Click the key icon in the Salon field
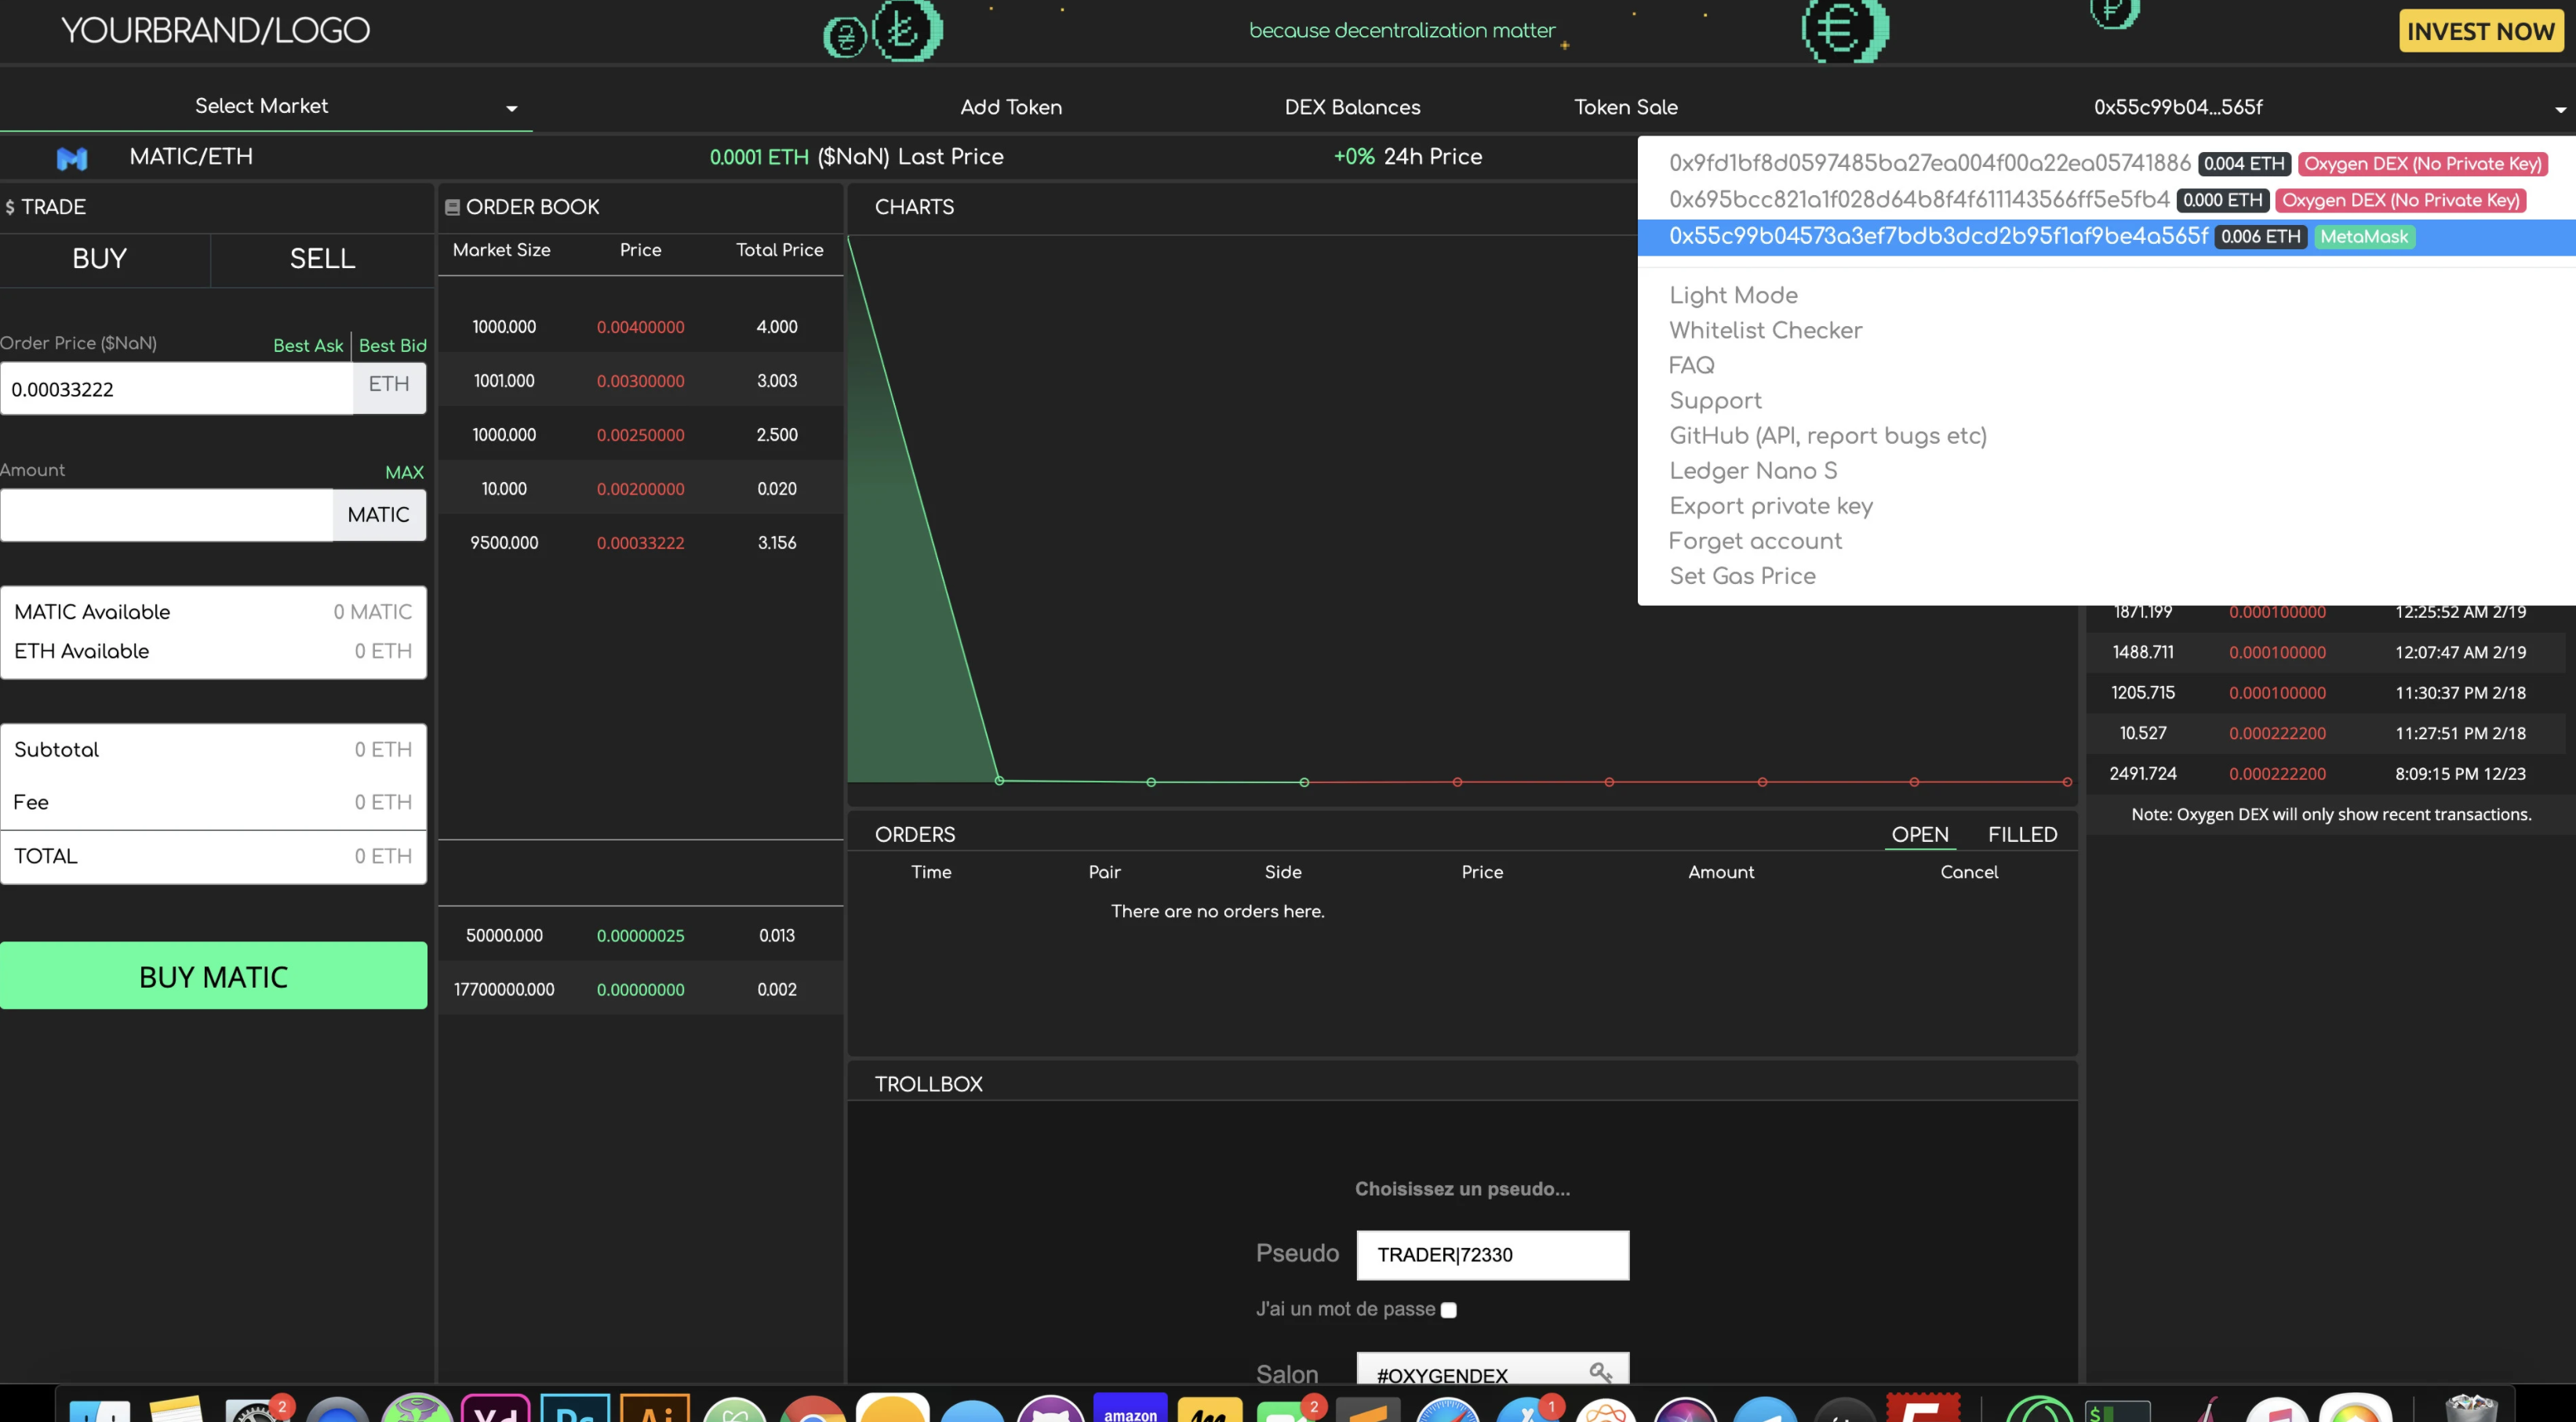The image size is (2576, 1422). (x=1601, y=1373)
